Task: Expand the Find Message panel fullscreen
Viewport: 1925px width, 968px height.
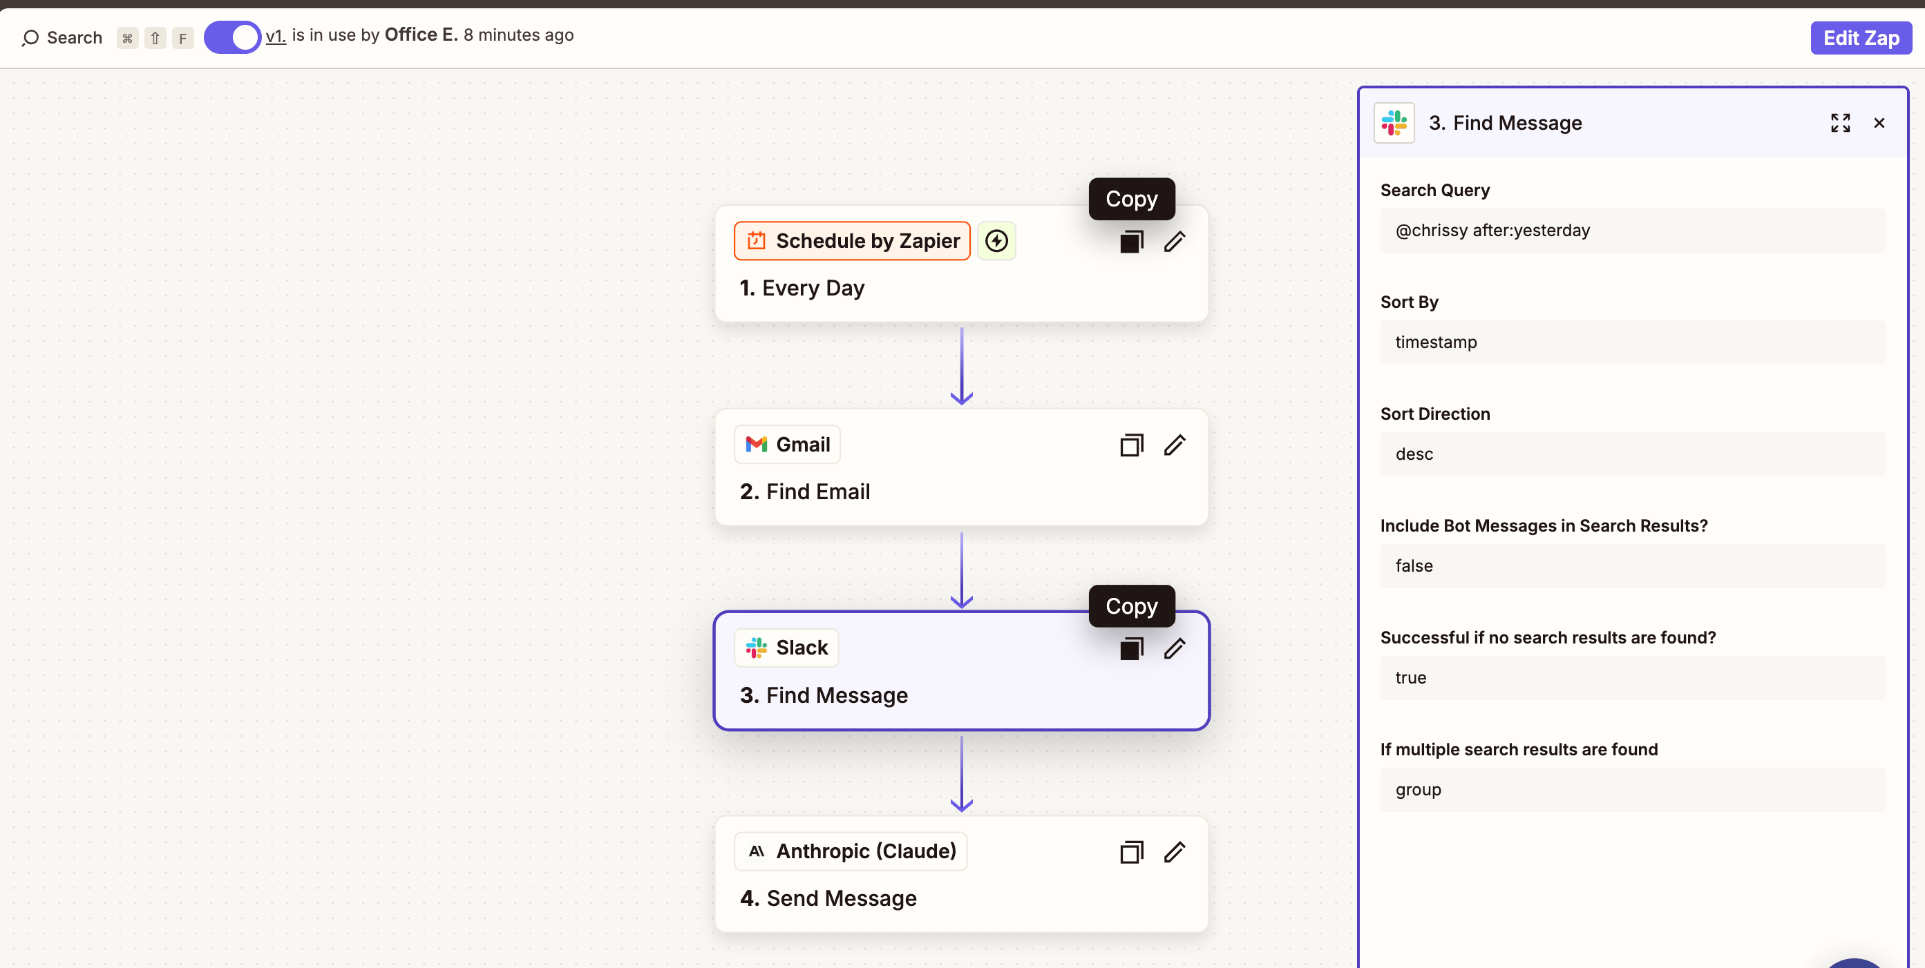Action: click(x=1840, y=123)
